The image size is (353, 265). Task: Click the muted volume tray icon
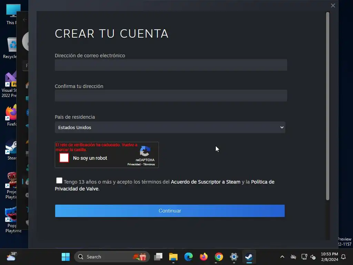(313, 257)
